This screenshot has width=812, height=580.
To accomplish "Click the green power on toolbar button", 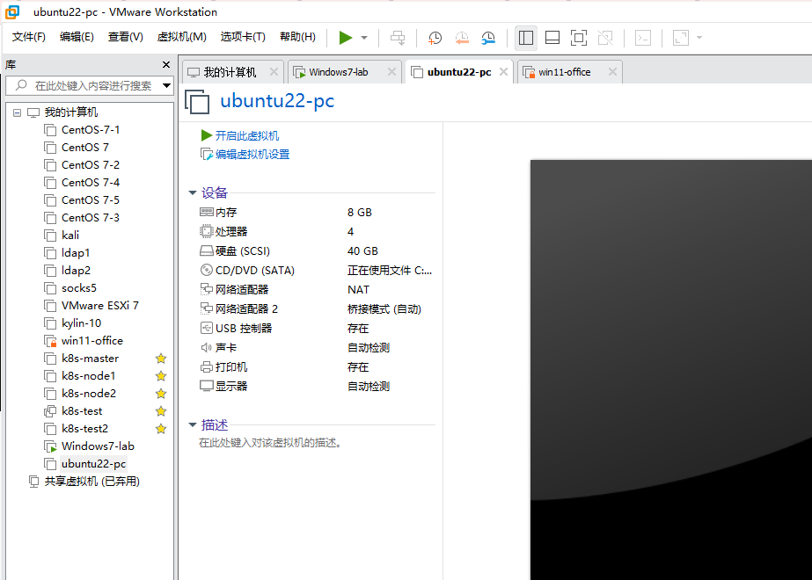I will point(346,37).
